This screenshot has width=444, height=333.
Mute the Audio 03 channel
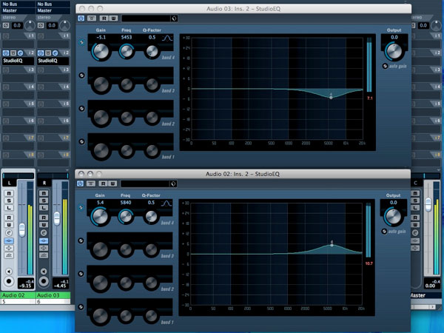(x=44, y=193)
